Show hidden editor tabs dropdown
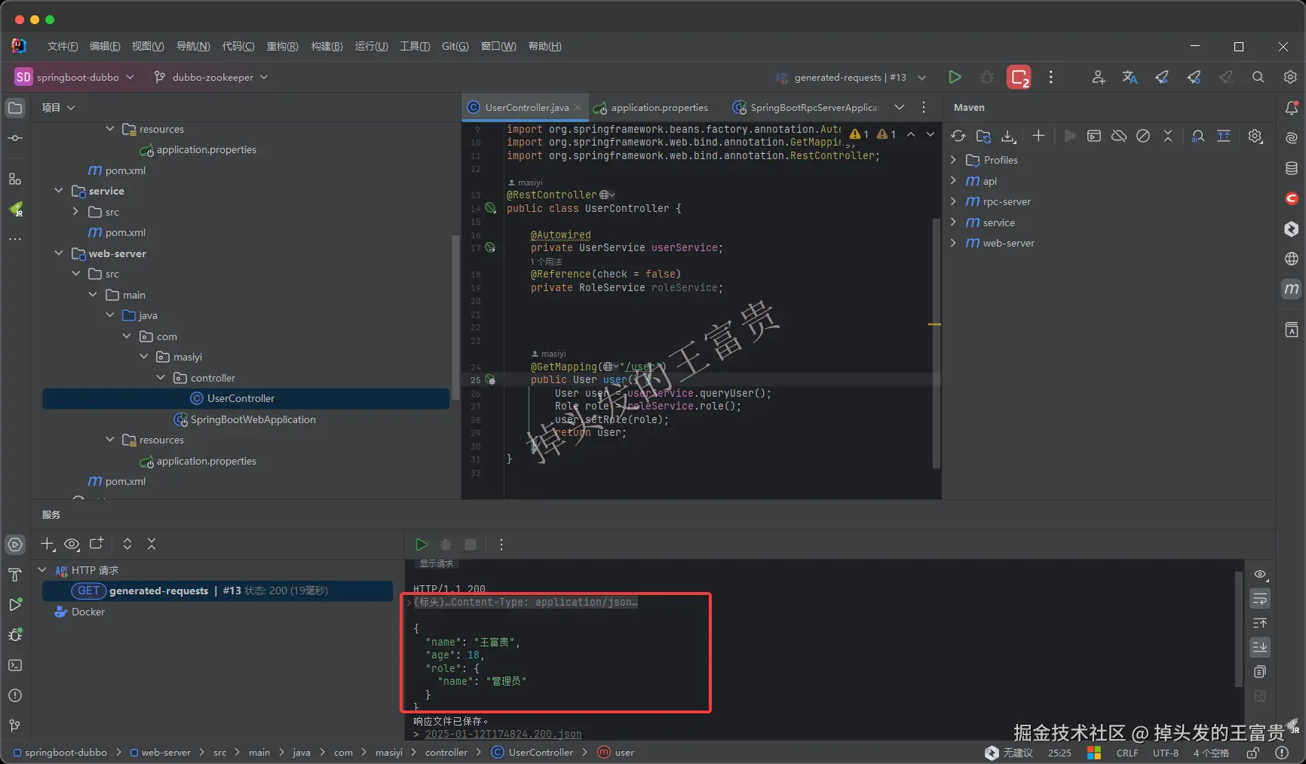Viewport: 1306px width, 764px height. point(900,107)
